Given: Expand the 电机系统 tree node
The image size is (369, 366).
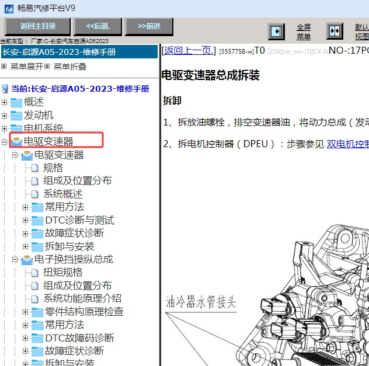Looking at the screenshot, I should [4, 128].
